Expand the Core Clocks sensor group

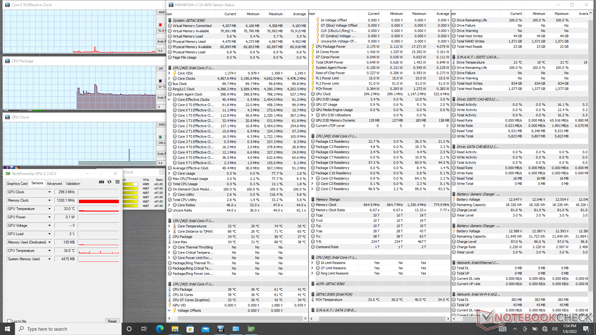[x=169, y=78]
